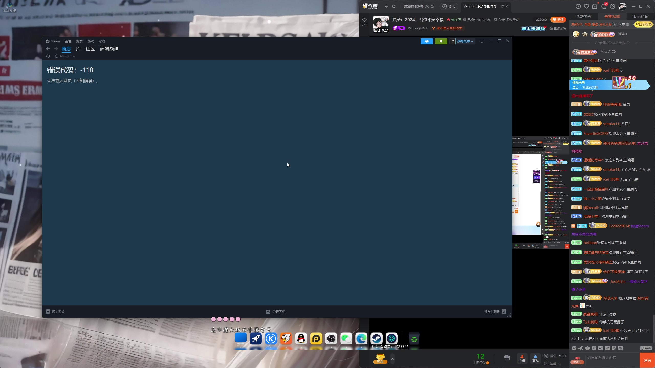Click the orange 关注 follow button
655x368 pixels.
click(x=558, y=20)
